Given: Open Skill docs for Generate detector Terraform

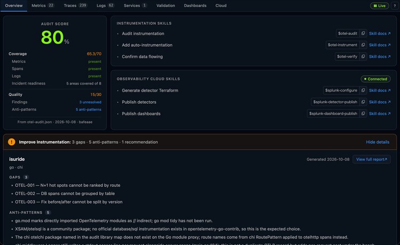Looking at the screenshot, I should tap(380, 91).
